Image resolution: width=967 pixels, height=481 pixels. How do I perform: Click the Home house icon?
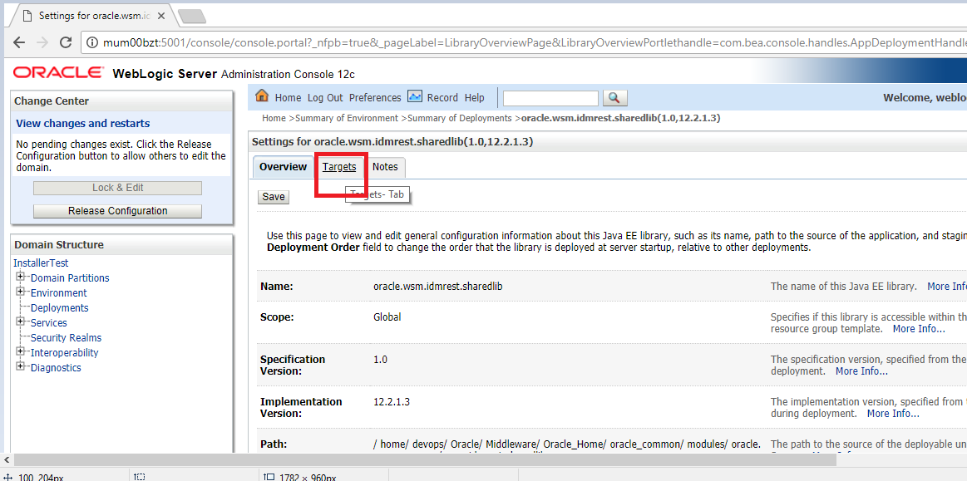pos(262,96)
